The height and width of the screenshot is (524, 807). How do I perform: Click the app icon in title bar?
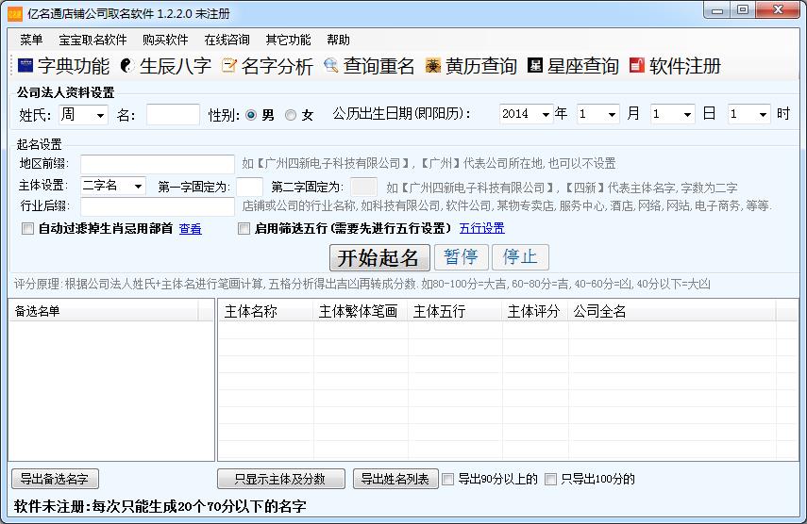pyautogui.click(x=14, y=13)
